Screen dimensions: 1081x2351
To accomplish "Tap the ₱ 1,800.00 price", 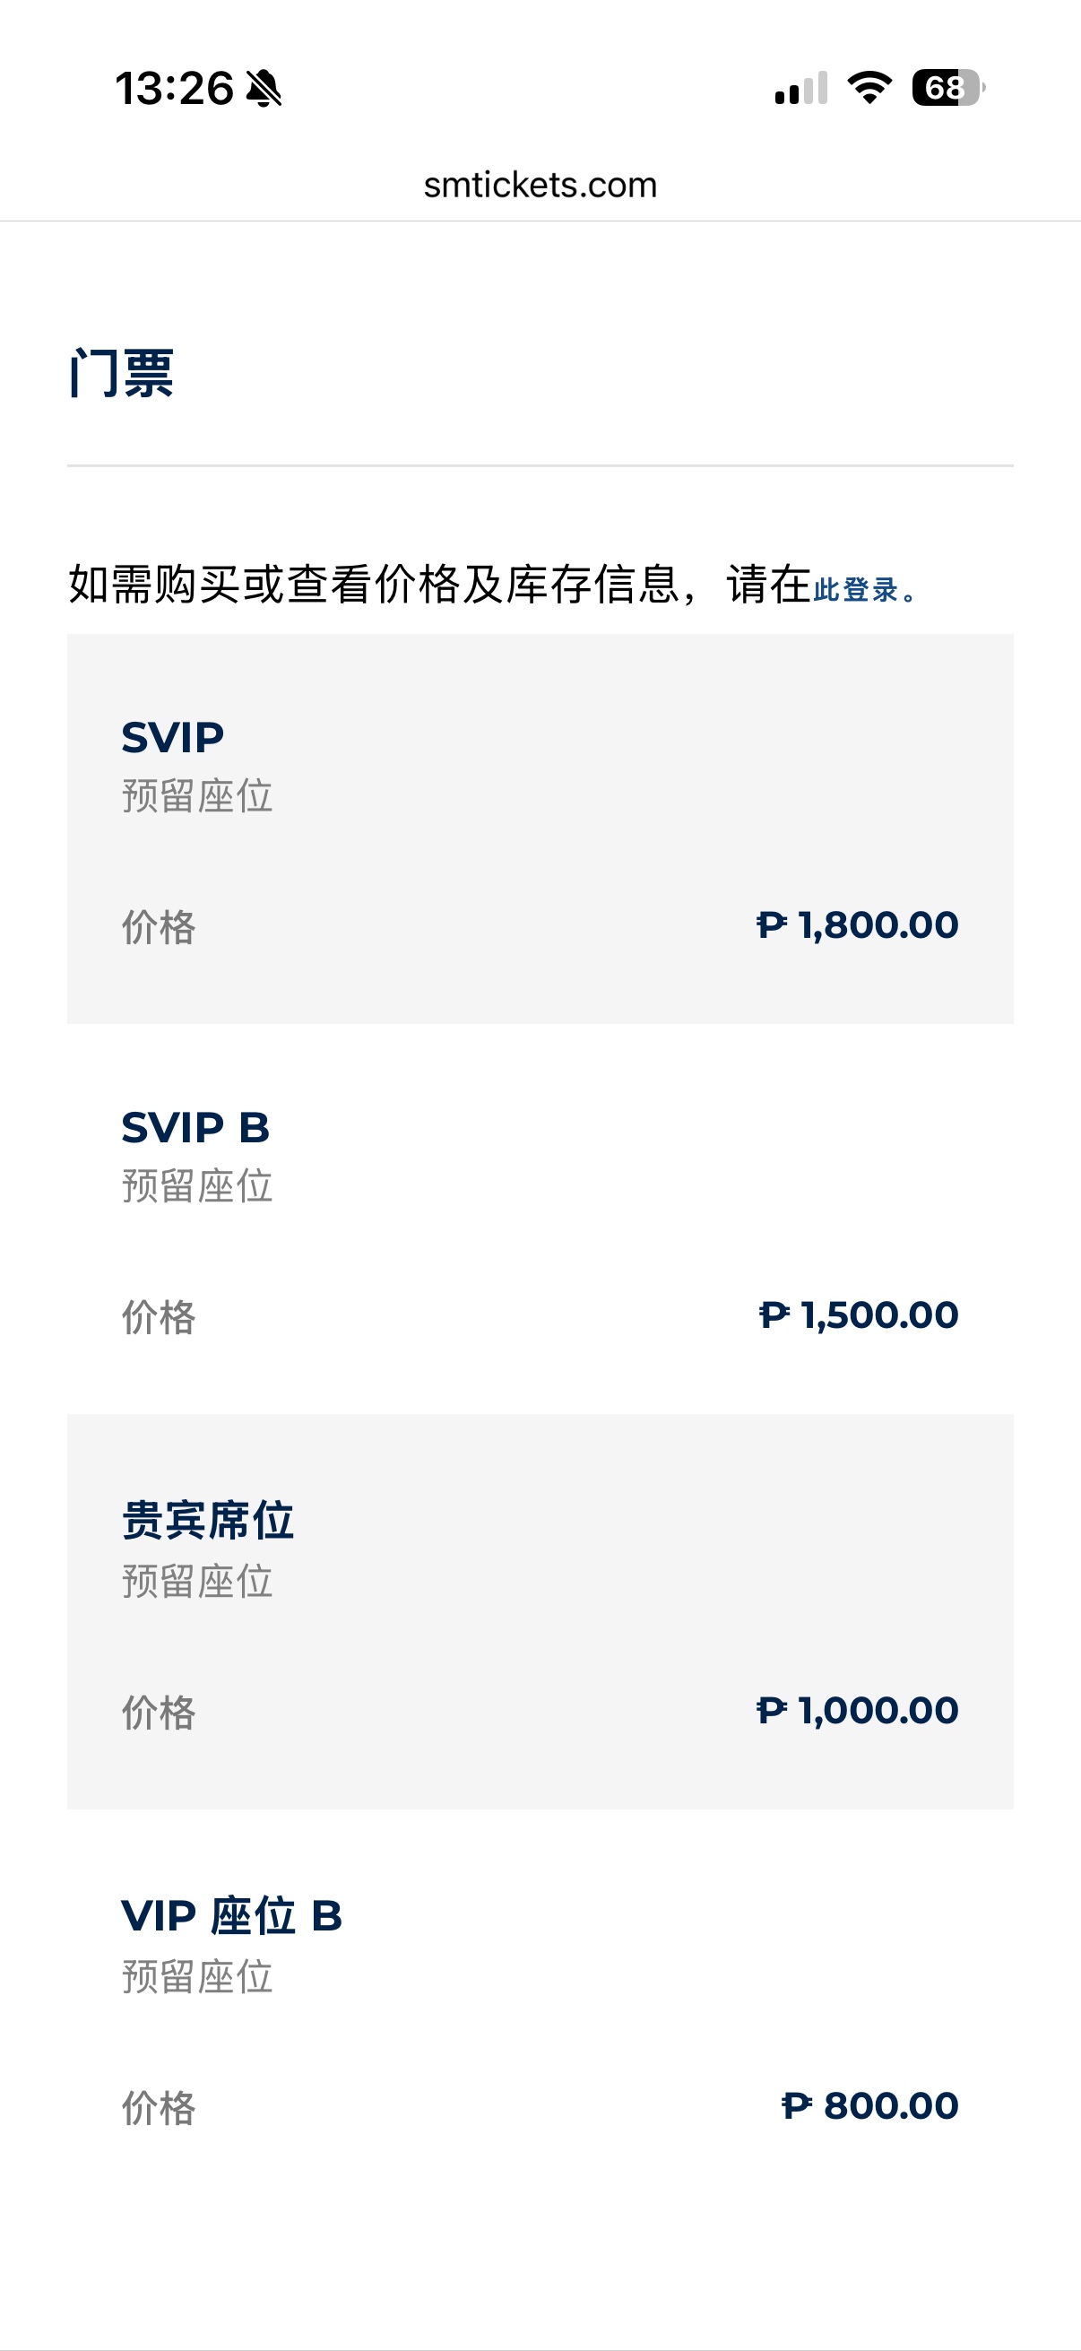I will point(858,925).
